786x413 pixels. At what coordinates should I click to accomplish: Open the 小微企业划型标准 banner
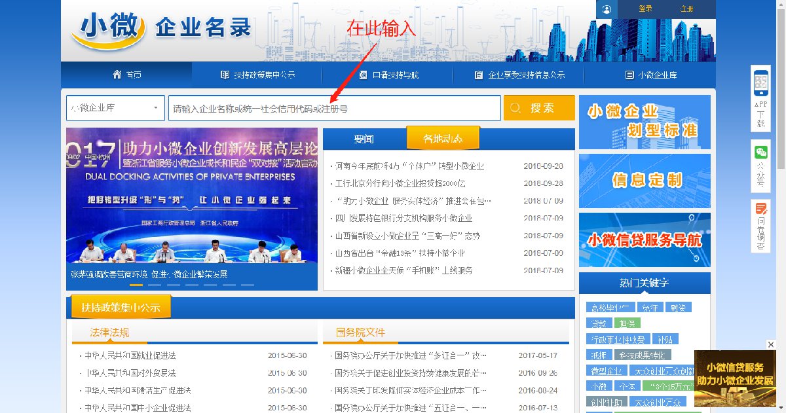pyautogui.click(x=645, y=122)
